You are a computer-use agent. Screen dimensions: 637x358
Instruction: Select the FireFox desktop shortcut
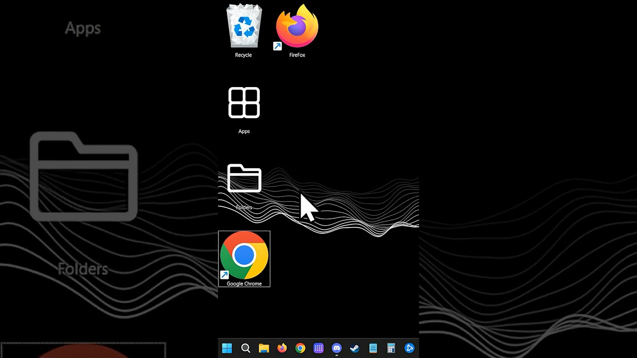(x=297, y=31)
